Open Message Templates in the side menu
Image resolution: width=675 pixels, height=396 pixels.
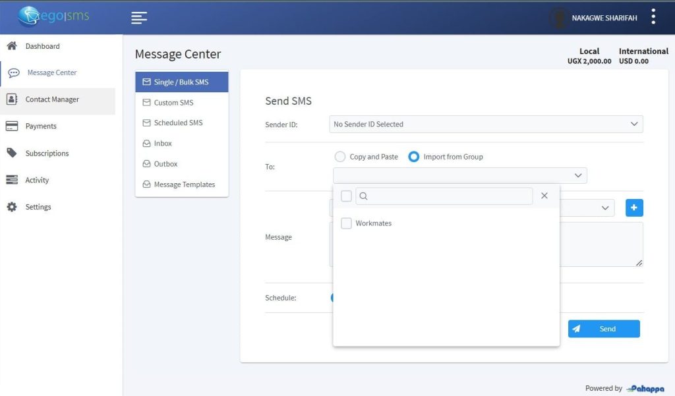184,184
